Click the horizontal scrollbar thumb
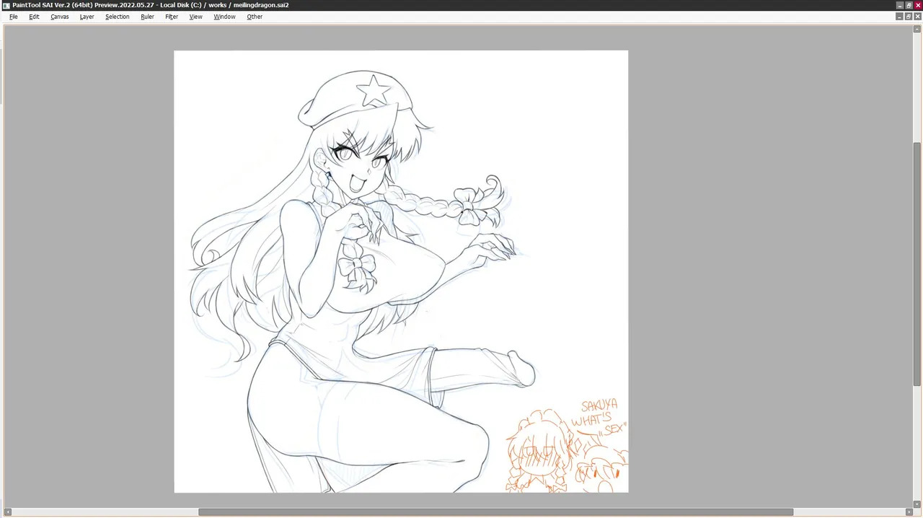This screenshot has height=518, width=923. [496, 512]
